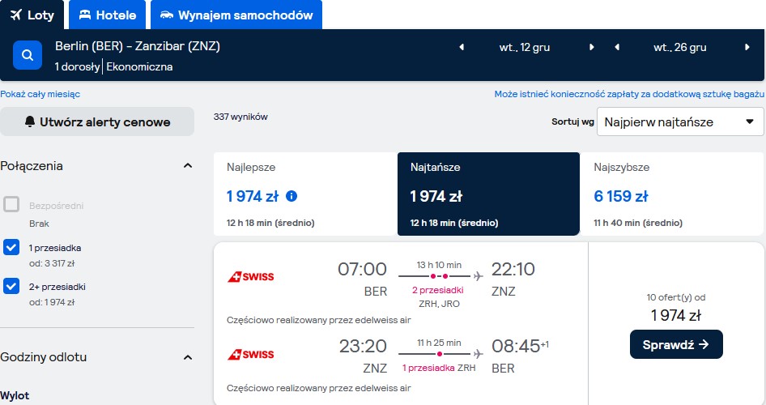Switch to the Hotele tab
This screenshot has width=766, height=405.
pos(107,15)
